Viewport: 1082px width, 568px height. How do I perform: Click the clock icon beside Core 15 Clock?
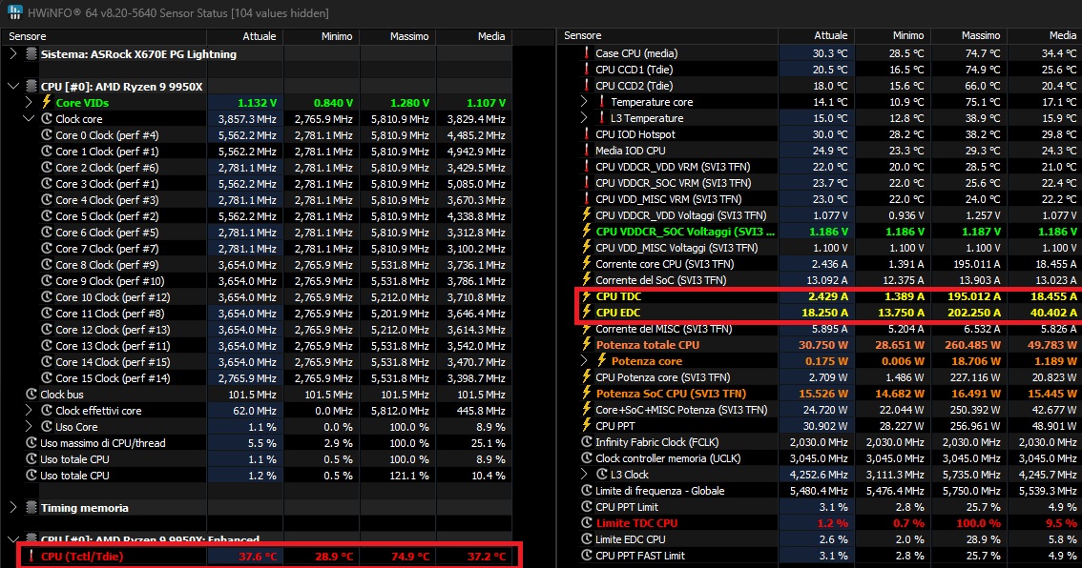[x=46, y=377]
